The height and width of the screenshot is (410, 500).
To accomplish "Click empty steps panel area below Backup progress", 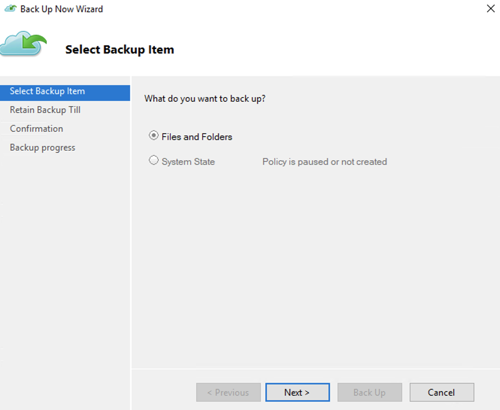I will [x=65, y=263].
